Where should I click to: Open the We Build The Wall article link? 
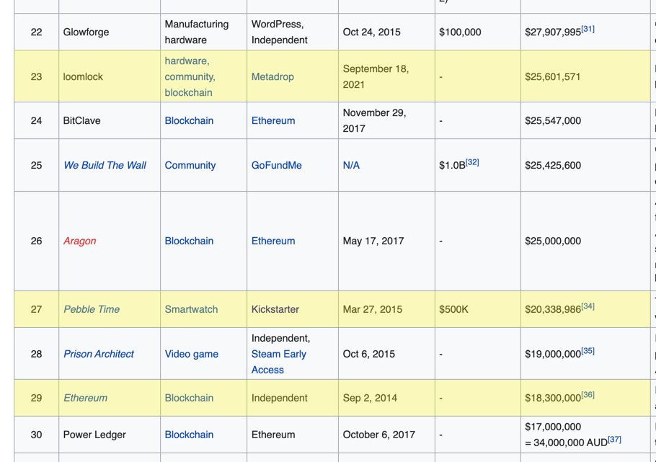click(x=105, y=165)
